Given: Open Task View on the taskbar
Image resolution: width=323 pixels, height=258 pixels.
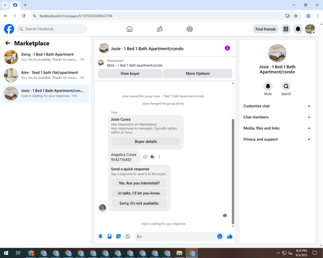Looking at the screenshot, I should pyautogui.click(x=18, y=253).
